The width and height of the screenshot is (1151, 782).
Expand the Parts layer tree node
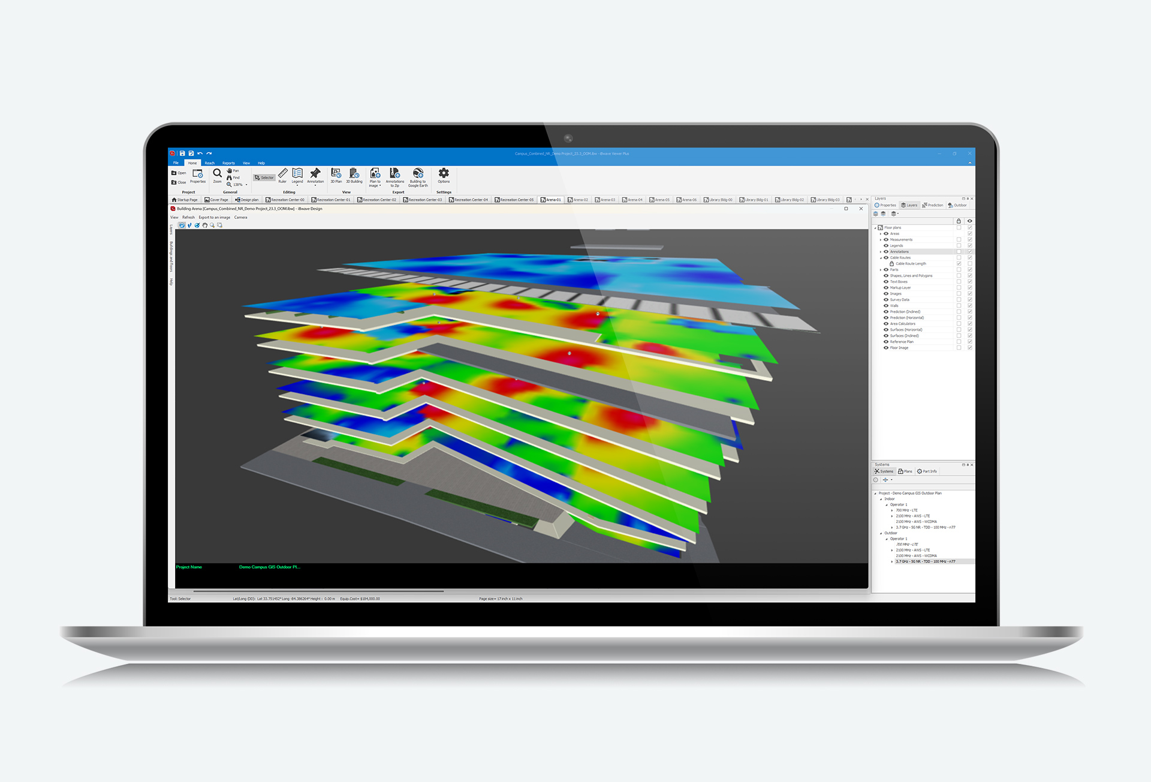[881, 270]
